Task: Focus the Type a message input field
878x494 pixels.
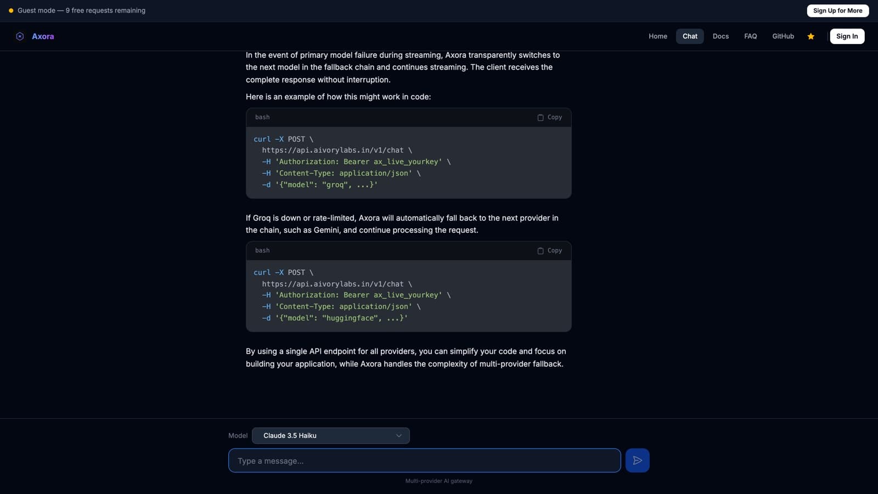Action: click(424, 461)
